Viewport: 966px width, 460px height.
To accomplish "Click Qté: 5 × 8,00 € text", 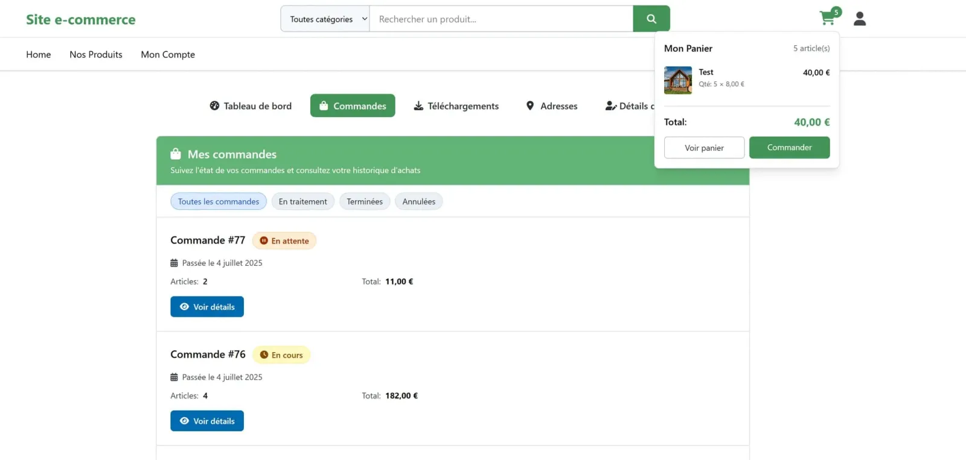I will tap(721, 84).
